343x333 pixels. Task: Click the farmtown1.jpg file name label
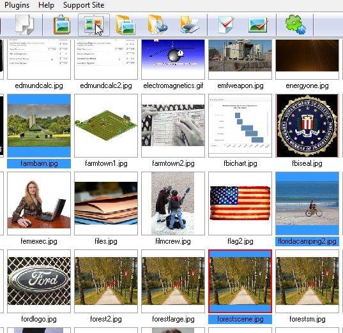coord(106,164)
